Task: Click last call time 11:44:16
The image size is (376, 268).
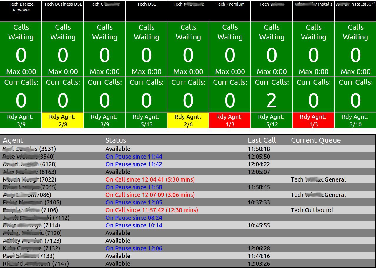Action: (x=259, y=256)
